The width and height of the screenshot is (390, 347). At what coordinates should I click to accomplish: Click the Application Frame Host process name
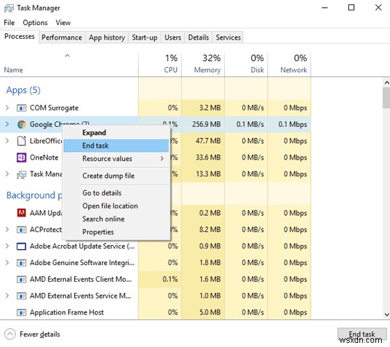67,312
